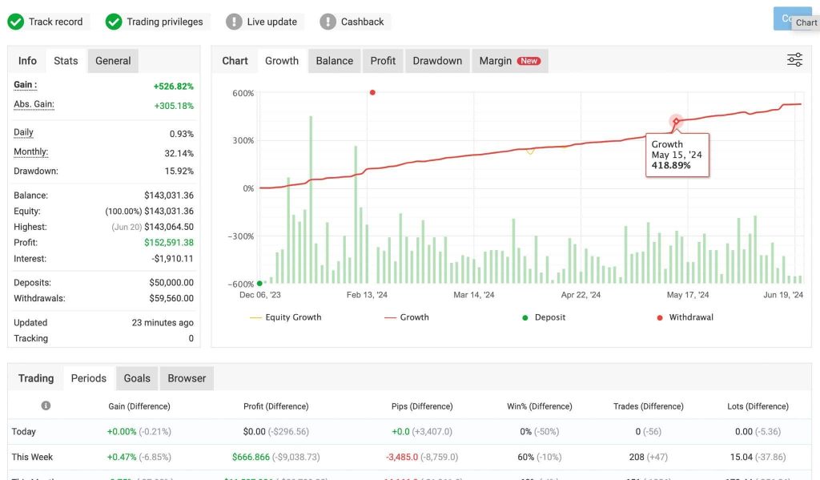
Task: Click the +526.82% gain value
Action: click(173, 87)
